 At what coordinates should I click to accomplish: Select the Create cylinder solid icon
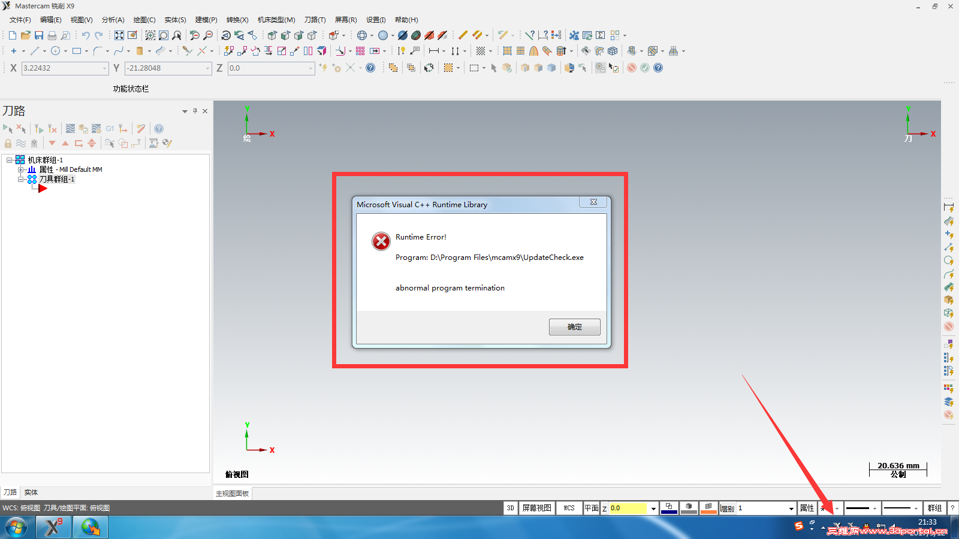point(140,51)
